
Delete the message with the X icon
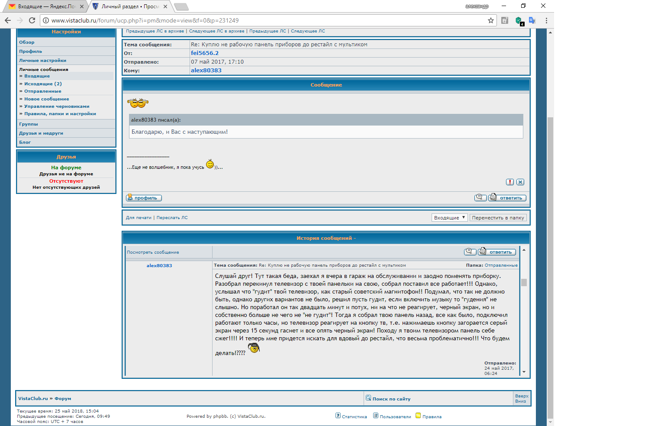coord(520,182)
